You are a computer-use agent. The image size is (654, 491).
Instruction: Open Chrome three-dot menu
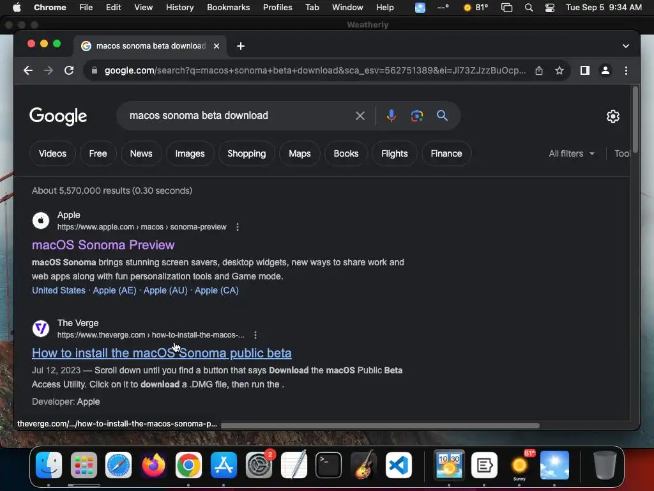tap(626, 70)
